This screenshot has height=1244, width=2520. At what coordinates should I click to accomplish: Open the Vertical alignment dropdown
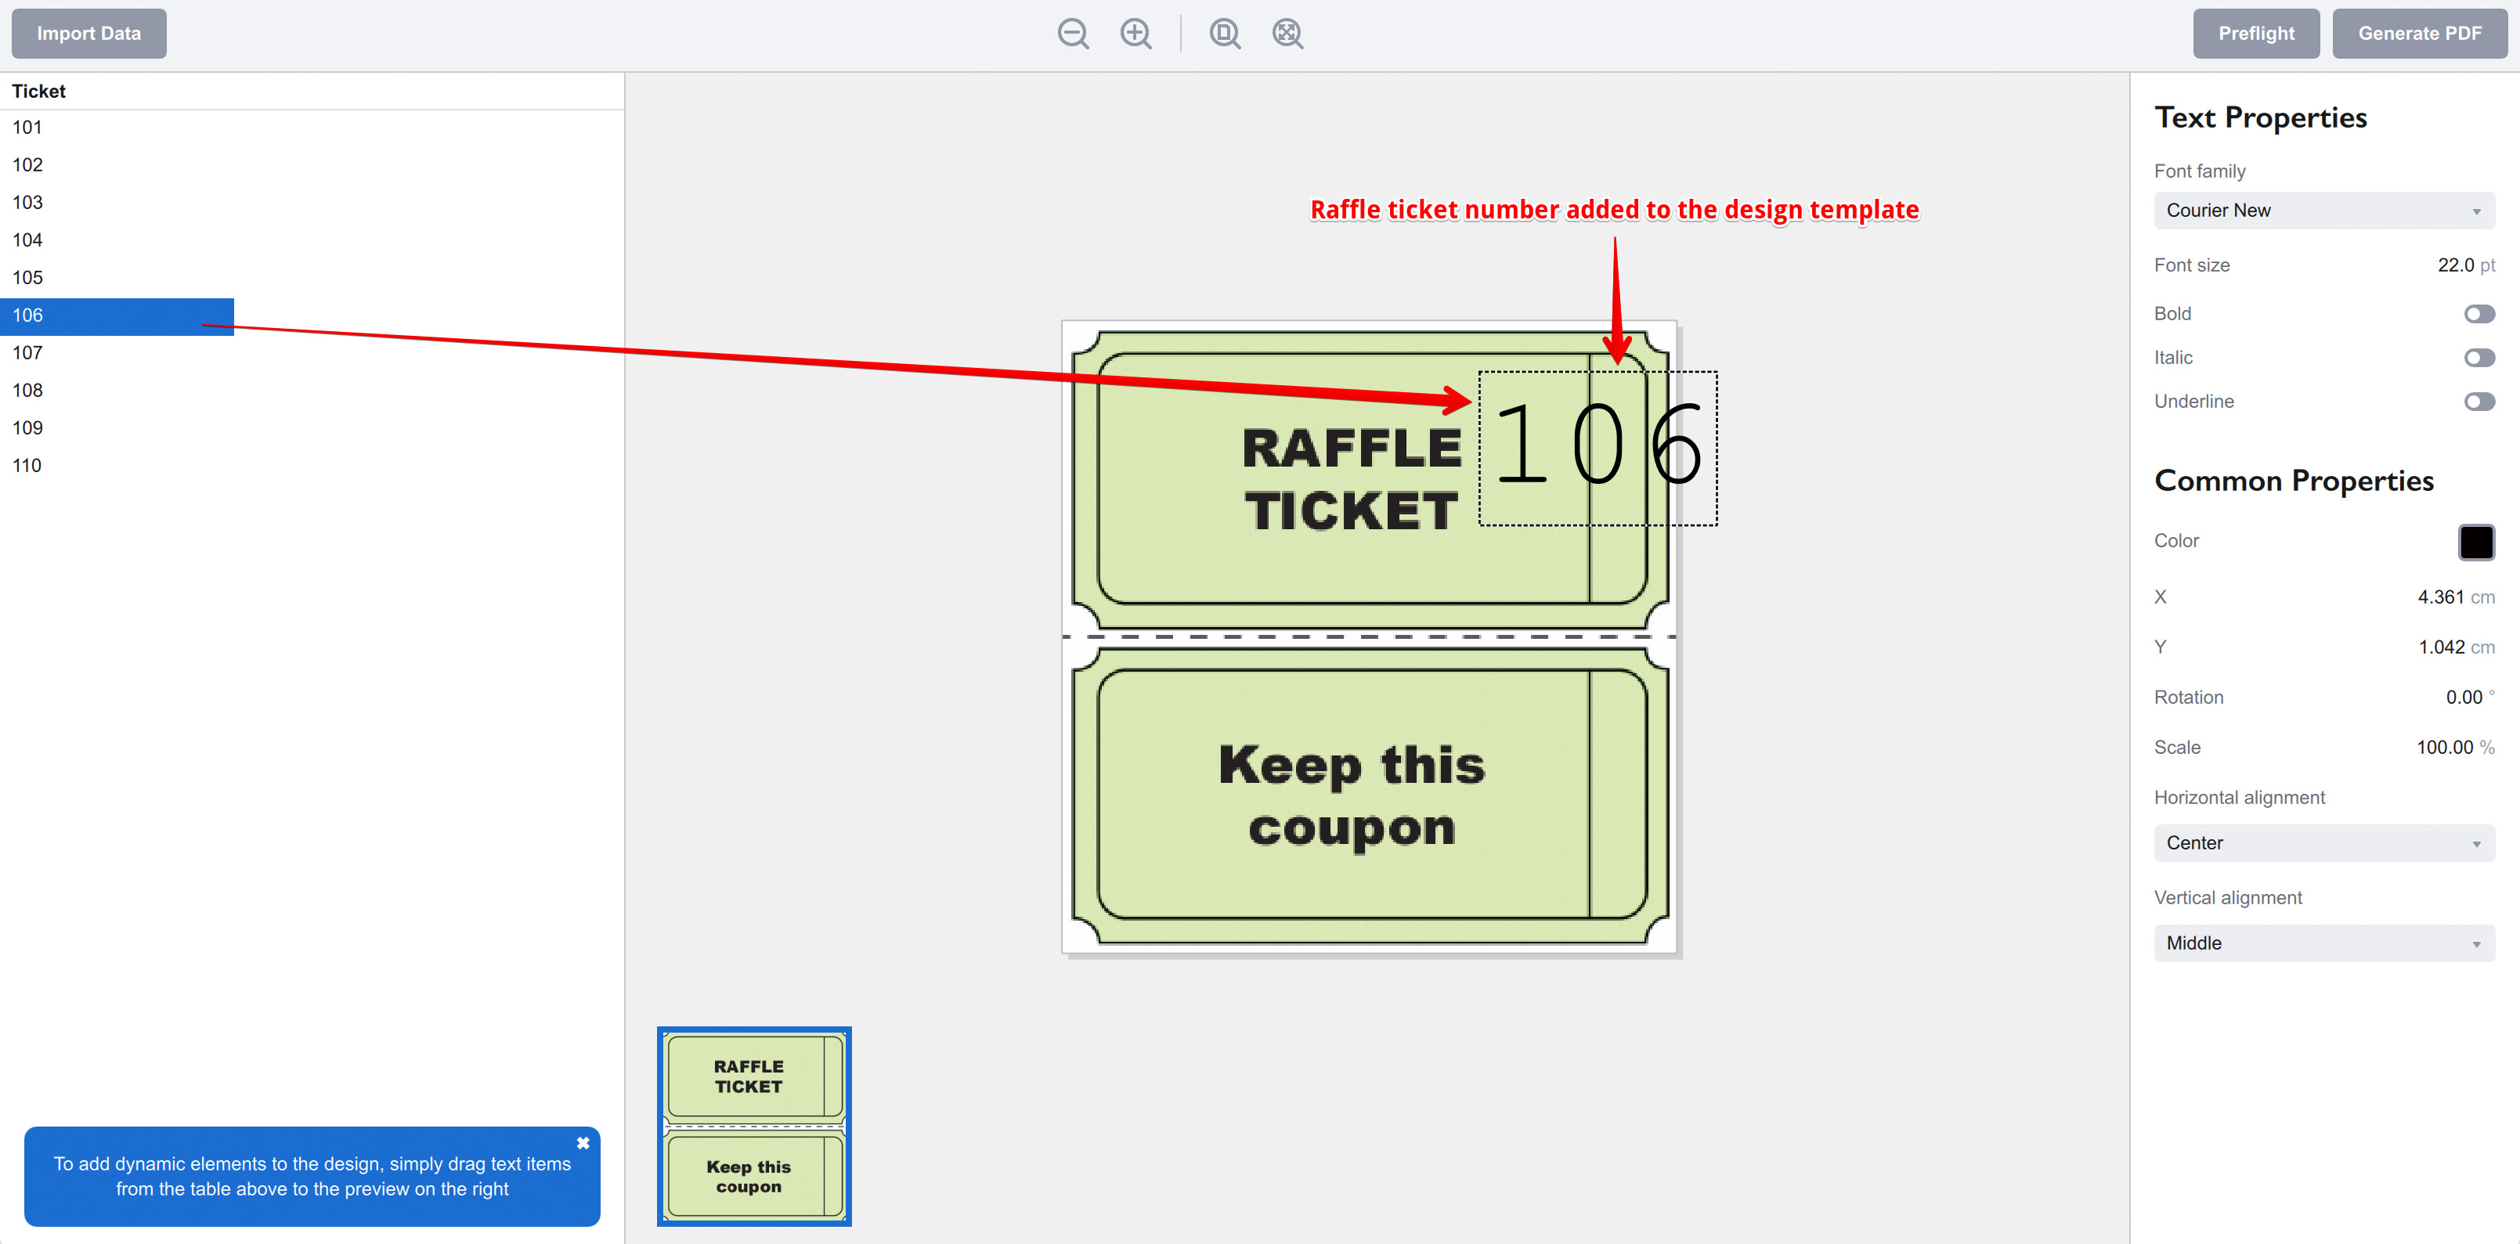(2323, 942)
